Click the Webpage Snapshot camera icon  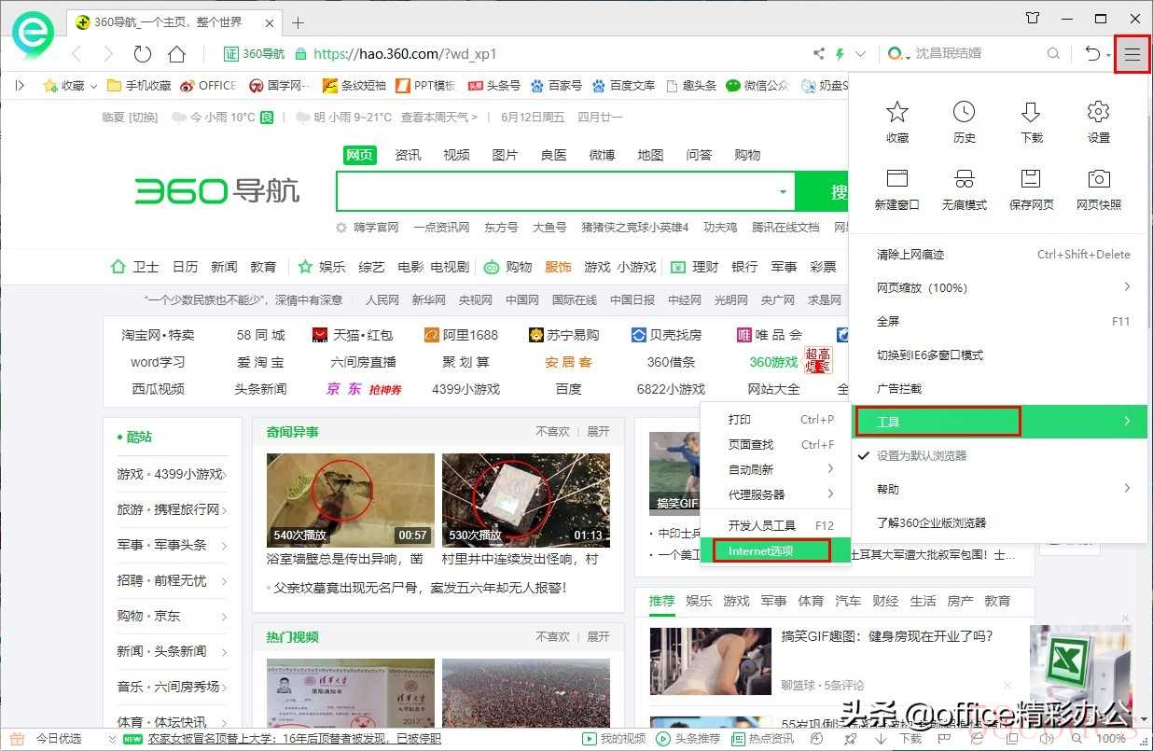[1098, 189]
